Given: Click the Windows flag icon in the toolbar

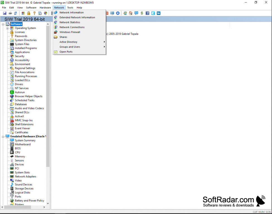Looking at the screenshot, I should [x=23, y=13].
